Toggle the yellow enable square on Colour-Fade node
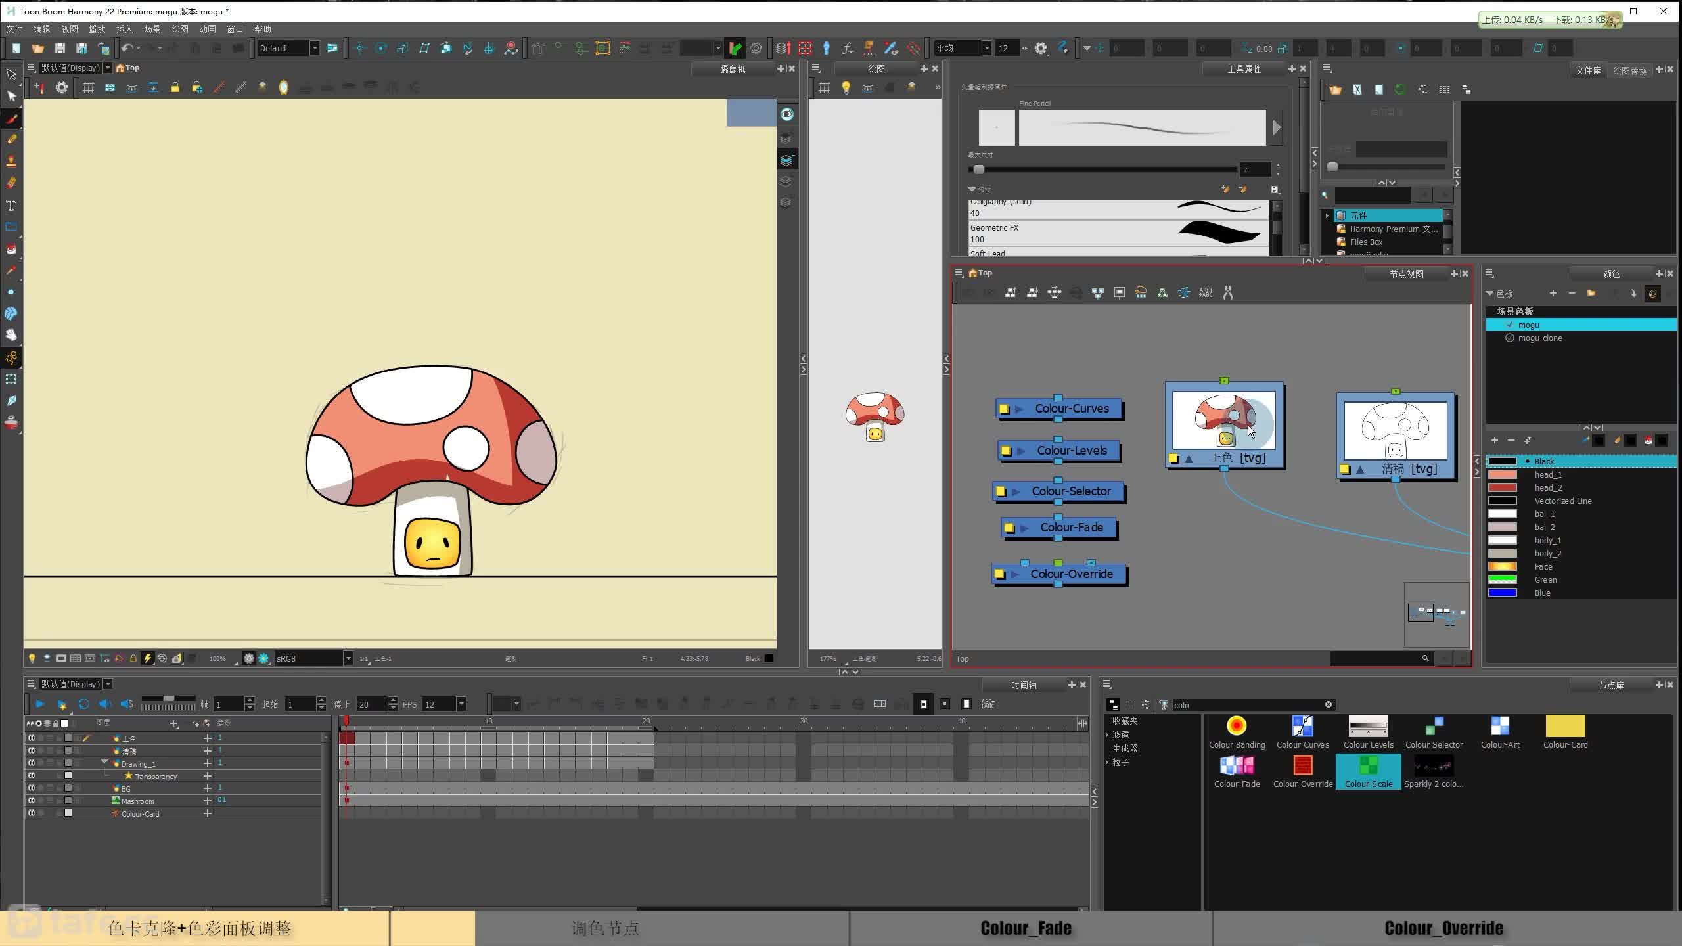The height and width of the screenshot is (946, 1682). pyautogui.click(x=1009, y=528)
